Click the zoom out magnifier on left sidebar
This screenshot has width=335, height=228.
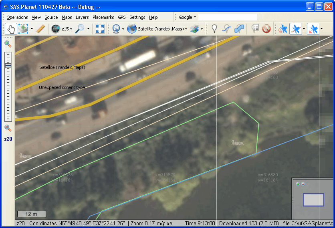coord(8,128)
